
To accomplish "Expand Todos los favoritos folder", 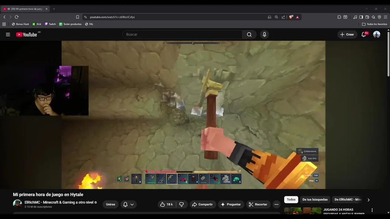I will pyautogui.click(x=374, y=24).
